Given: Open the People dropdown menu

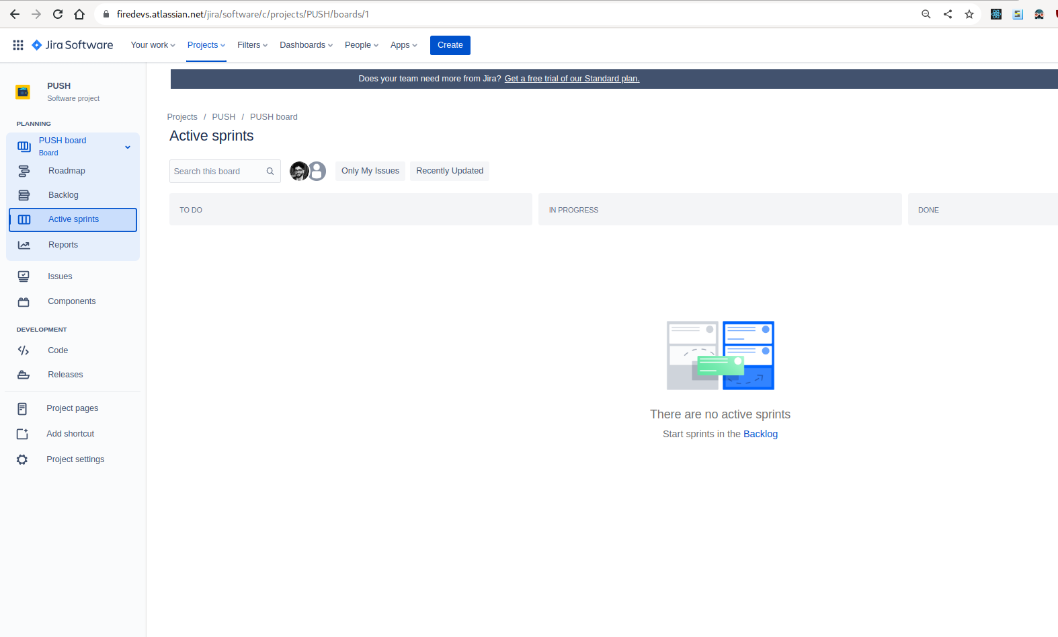Looking at the screenshot, I should pos(362,45).
